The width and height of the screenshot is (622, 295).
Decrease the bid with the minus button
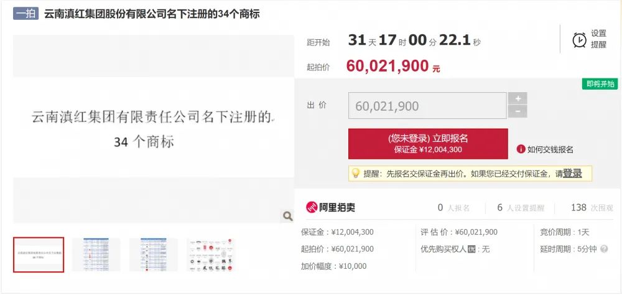click(518, 111)
